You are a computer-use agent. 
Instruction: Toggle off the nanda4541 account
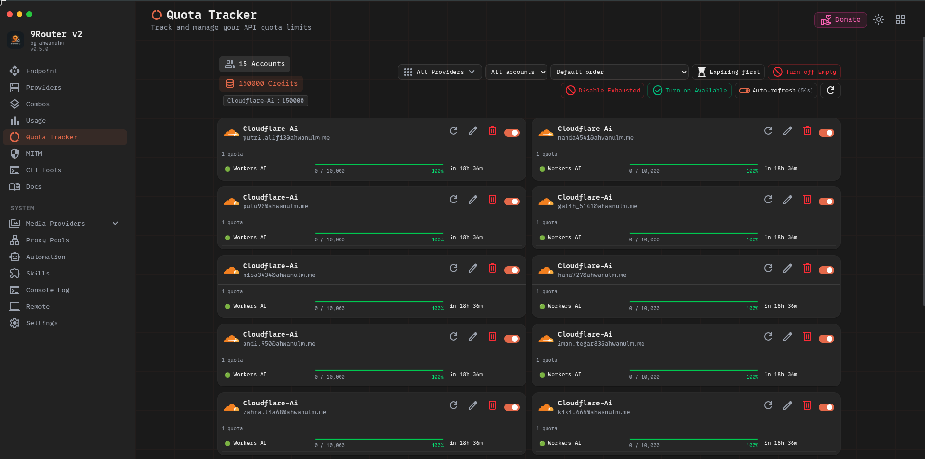point(827,133)
